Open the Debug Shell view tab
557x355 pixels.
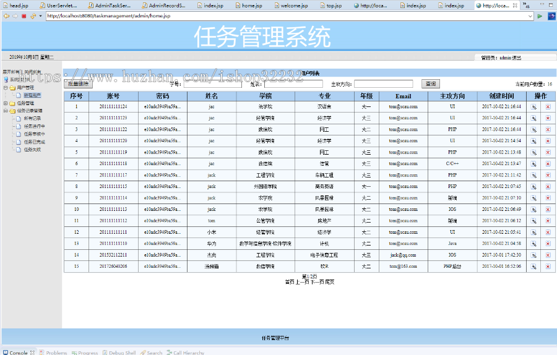coord(119,353)
